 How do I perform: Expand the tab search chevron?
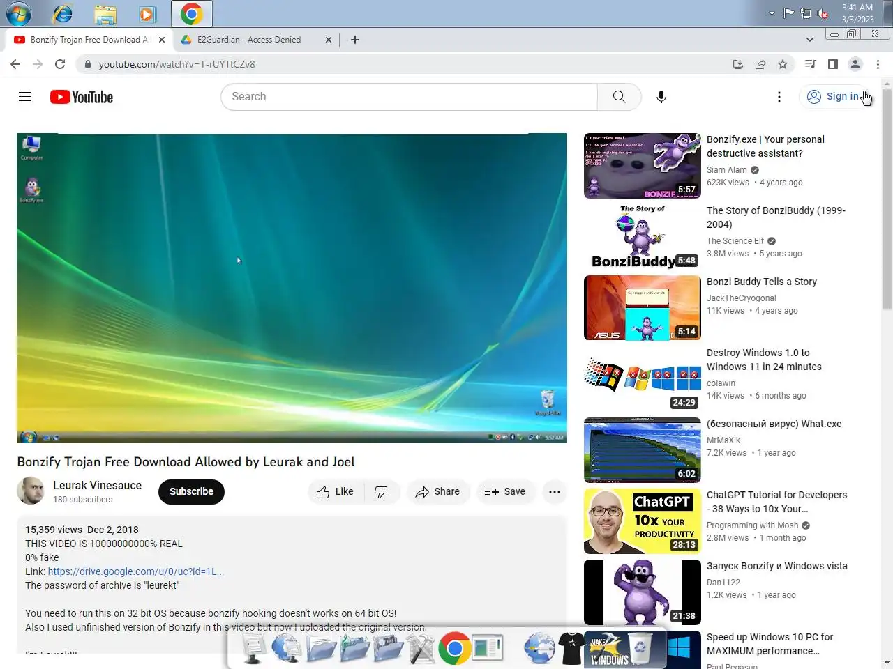pos(809,40)
